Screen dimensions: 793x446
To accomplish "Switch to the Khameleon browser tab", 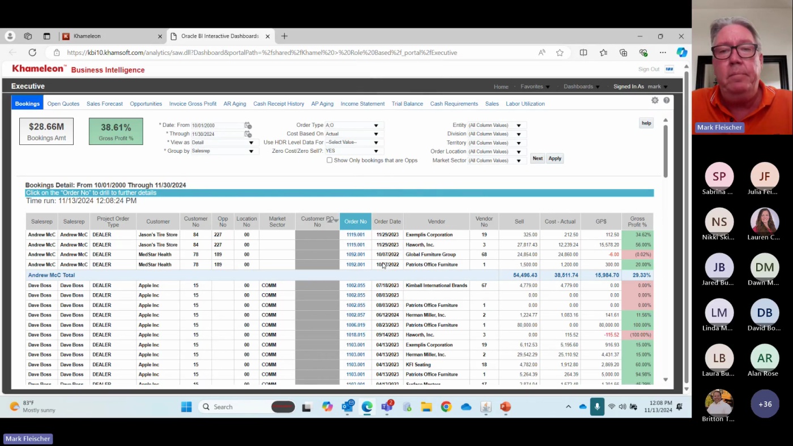I will pos(112,36).
